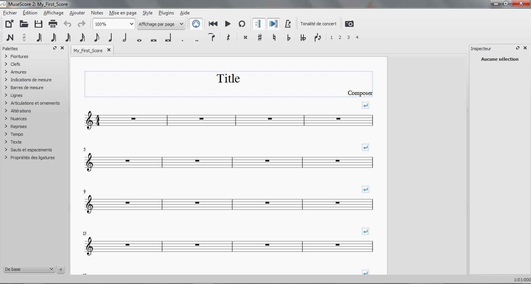The width and height of the screenshot is (531, 284).
Task: Click the tie icon
Action: (211, 37)
